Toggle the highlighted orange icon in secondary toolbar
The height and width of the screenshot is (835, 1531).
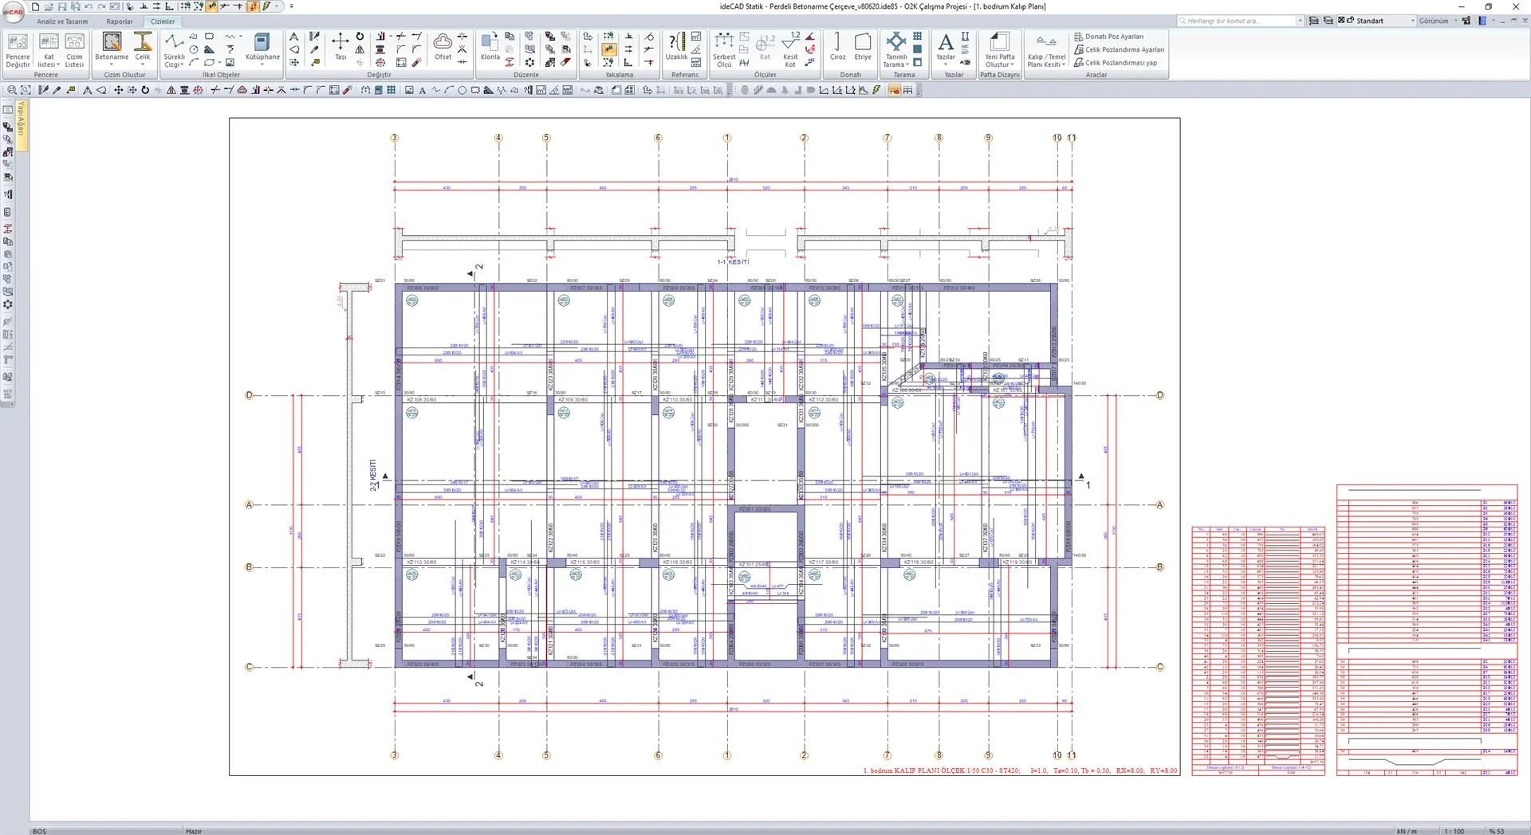tap(894, 90)
